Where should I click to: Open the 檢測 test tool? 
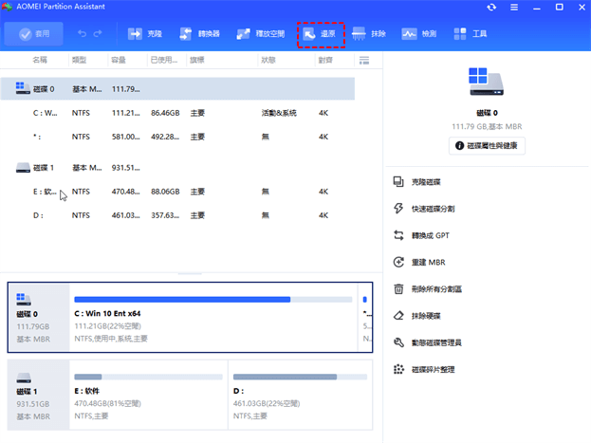coord(418,34)
